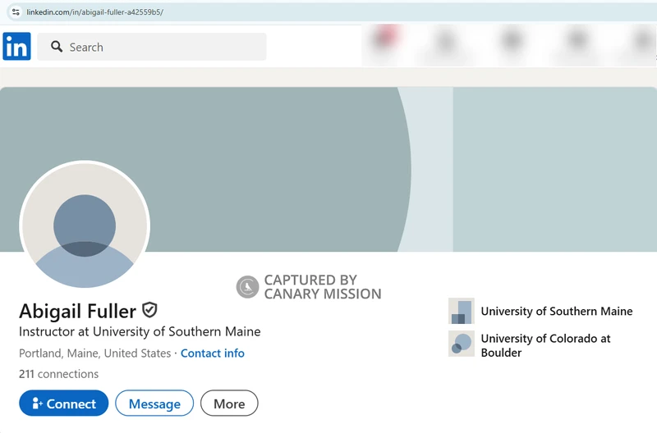
Task: Focus the LinkedIn Search field
Action: tap(152, 47)
